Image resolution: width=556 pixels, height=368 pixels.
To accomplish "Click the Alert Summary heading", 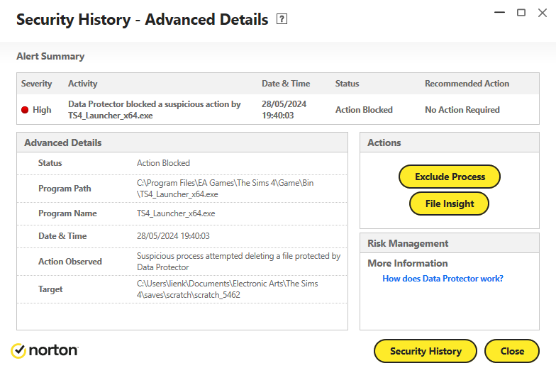I will 50,57.
